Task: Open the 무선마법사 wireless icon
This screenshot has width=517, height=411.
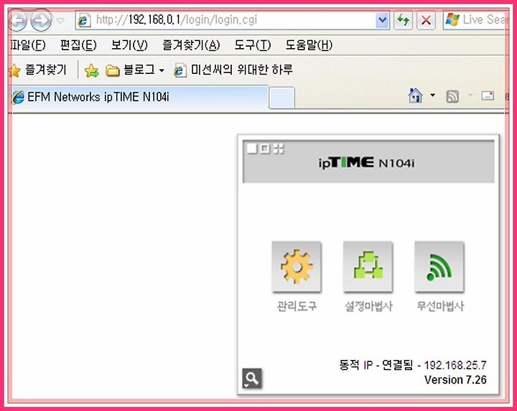Action: point(439,267)
